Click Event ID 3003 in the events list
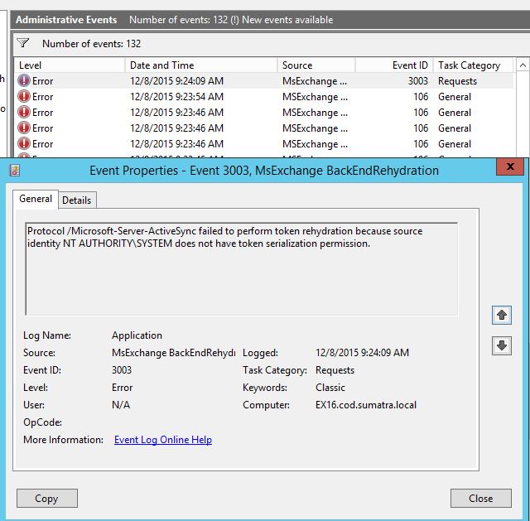The image size is (530, 521). coord(417,81)
